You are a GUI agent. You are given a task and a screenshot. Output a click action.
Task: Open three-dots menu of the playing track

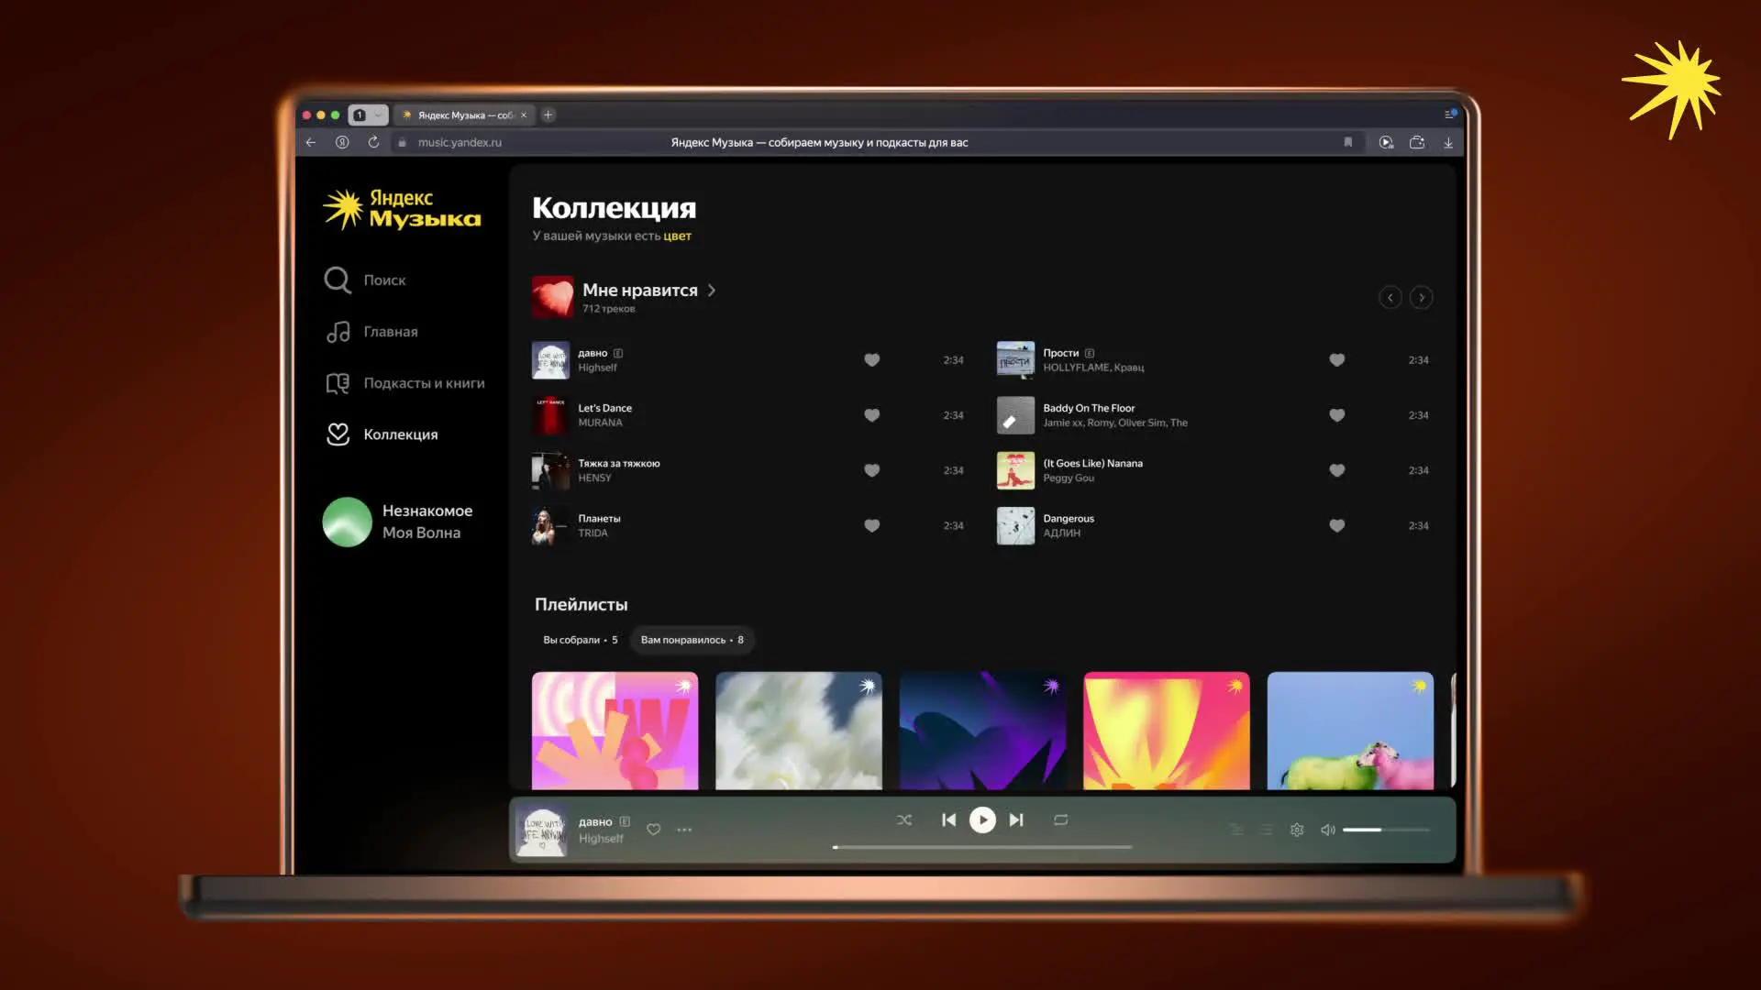684,830
